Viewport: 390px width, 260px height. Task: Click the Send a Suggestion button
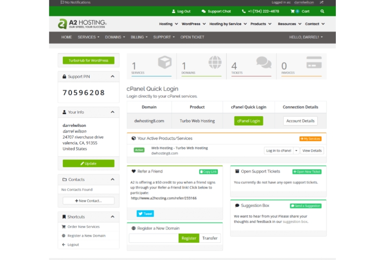305,205
